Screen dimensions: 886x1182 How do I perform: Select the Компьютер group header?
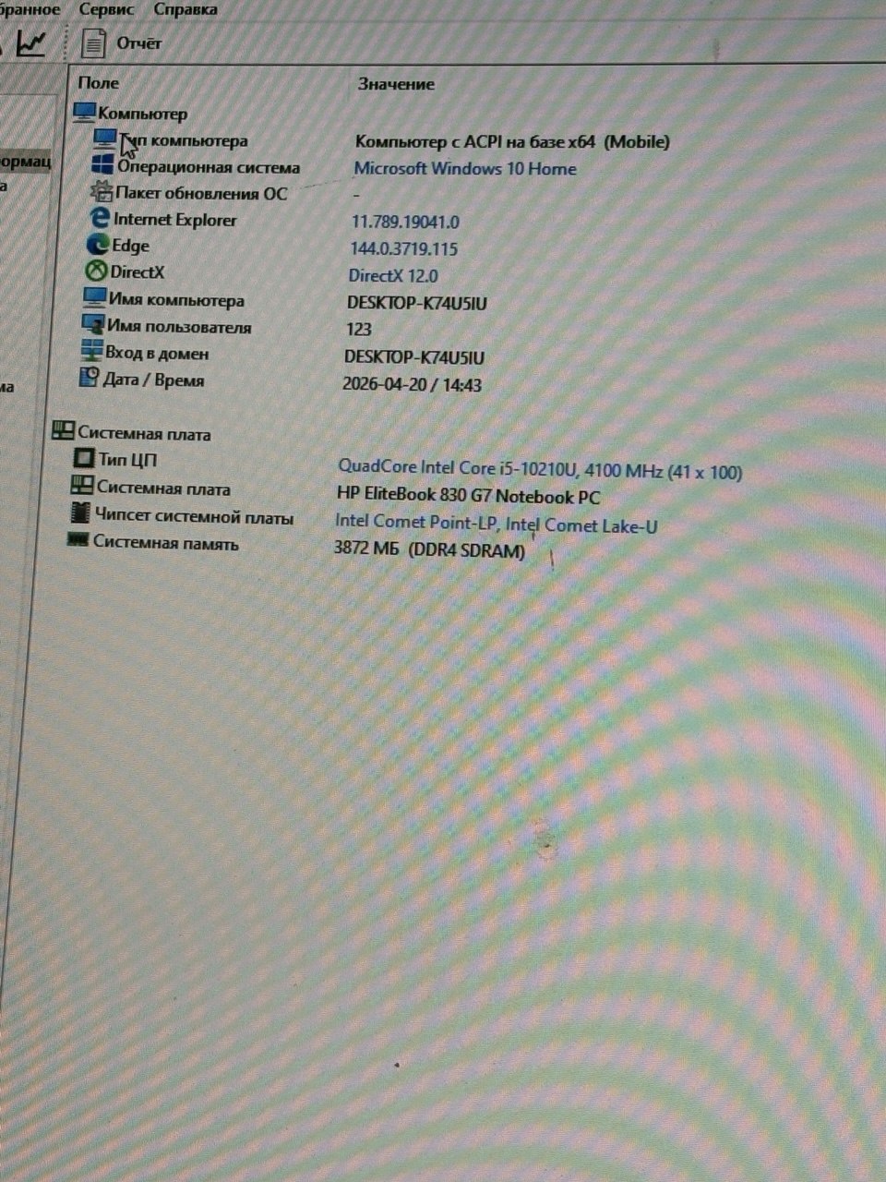pos(142,114)
